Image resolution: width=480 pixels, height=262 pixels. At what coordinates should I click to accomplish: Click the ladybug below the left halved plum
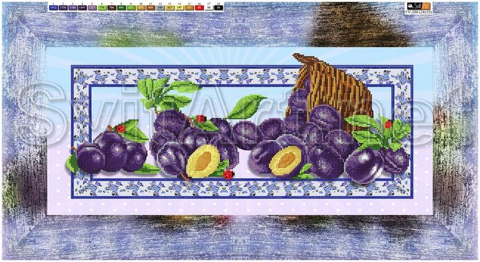point(228,173)
